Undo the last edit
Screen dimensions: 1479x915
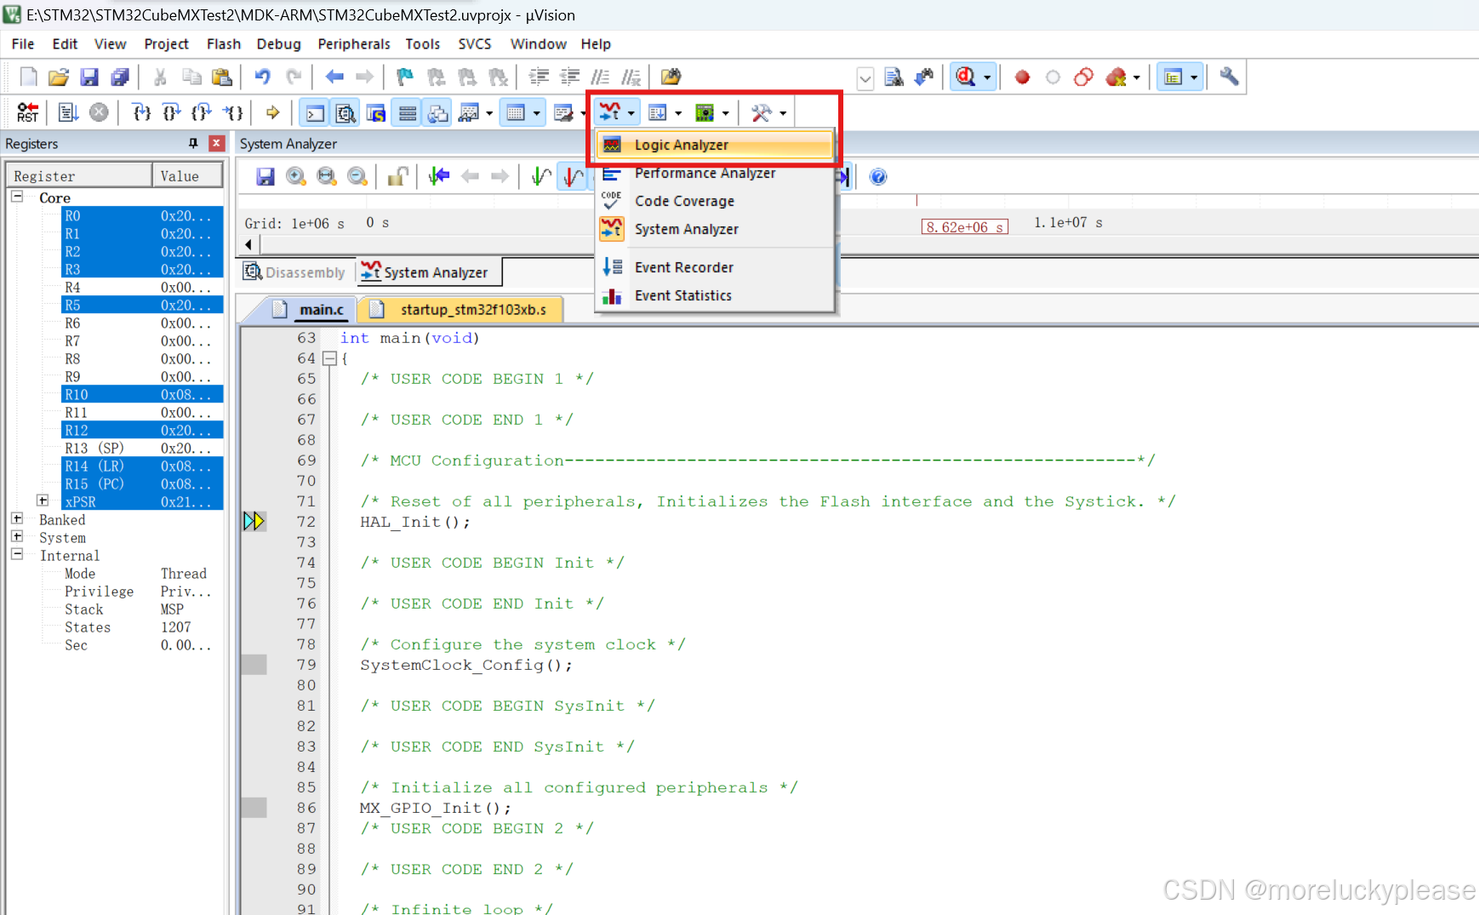click(x=262, y=77)
